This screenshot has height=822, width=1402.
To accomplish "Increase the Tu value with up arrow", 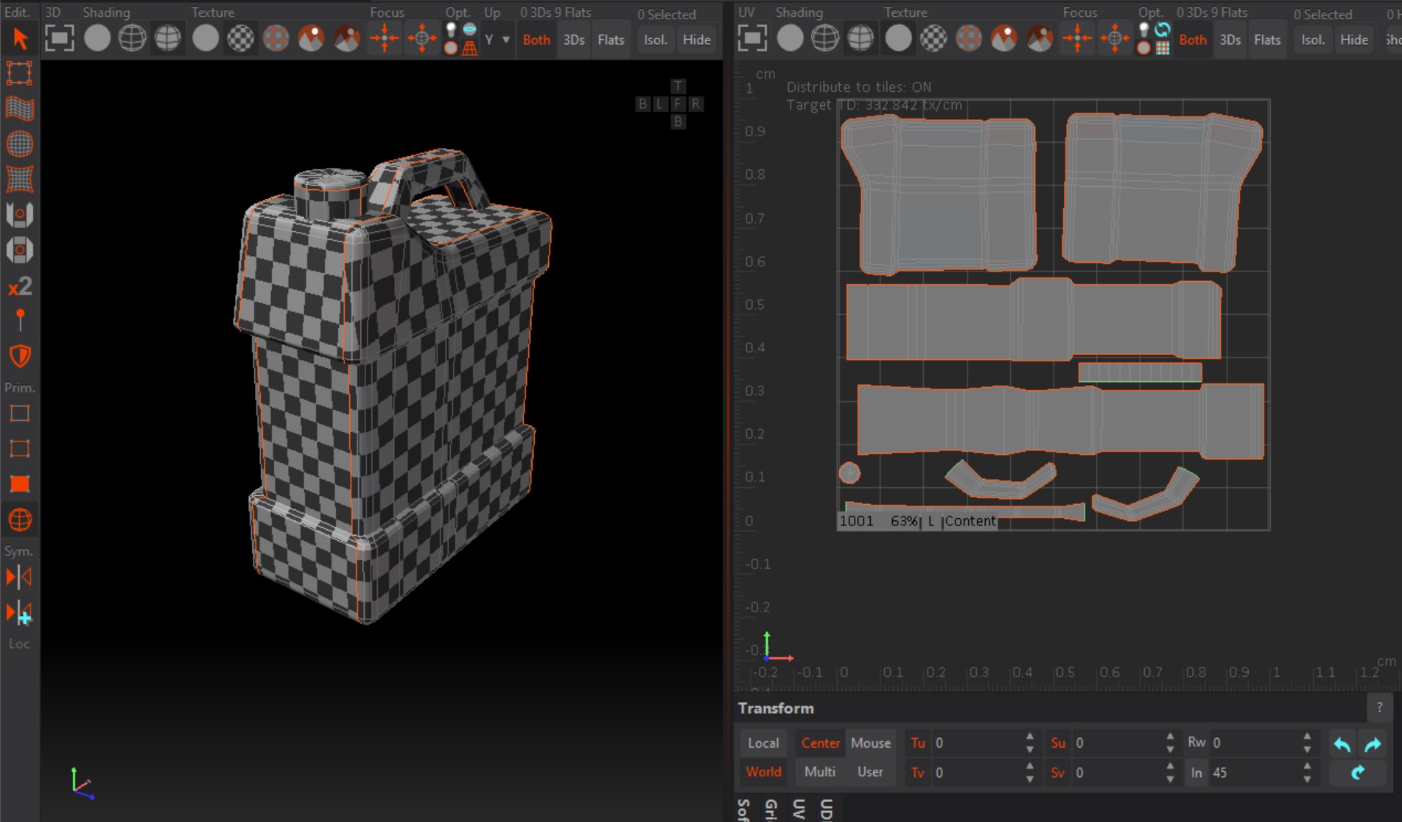I will coord(1030,737).
